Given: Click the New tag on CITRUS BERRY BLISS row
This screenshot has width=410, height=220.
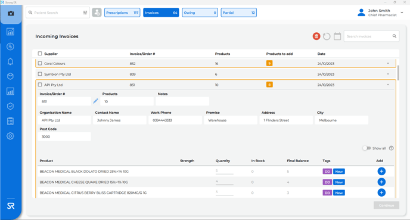Looking at the screenshot, I should pos(339,193).
